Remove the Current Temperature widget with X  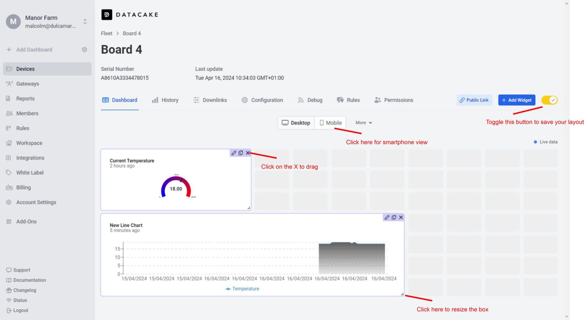point(247,153)
